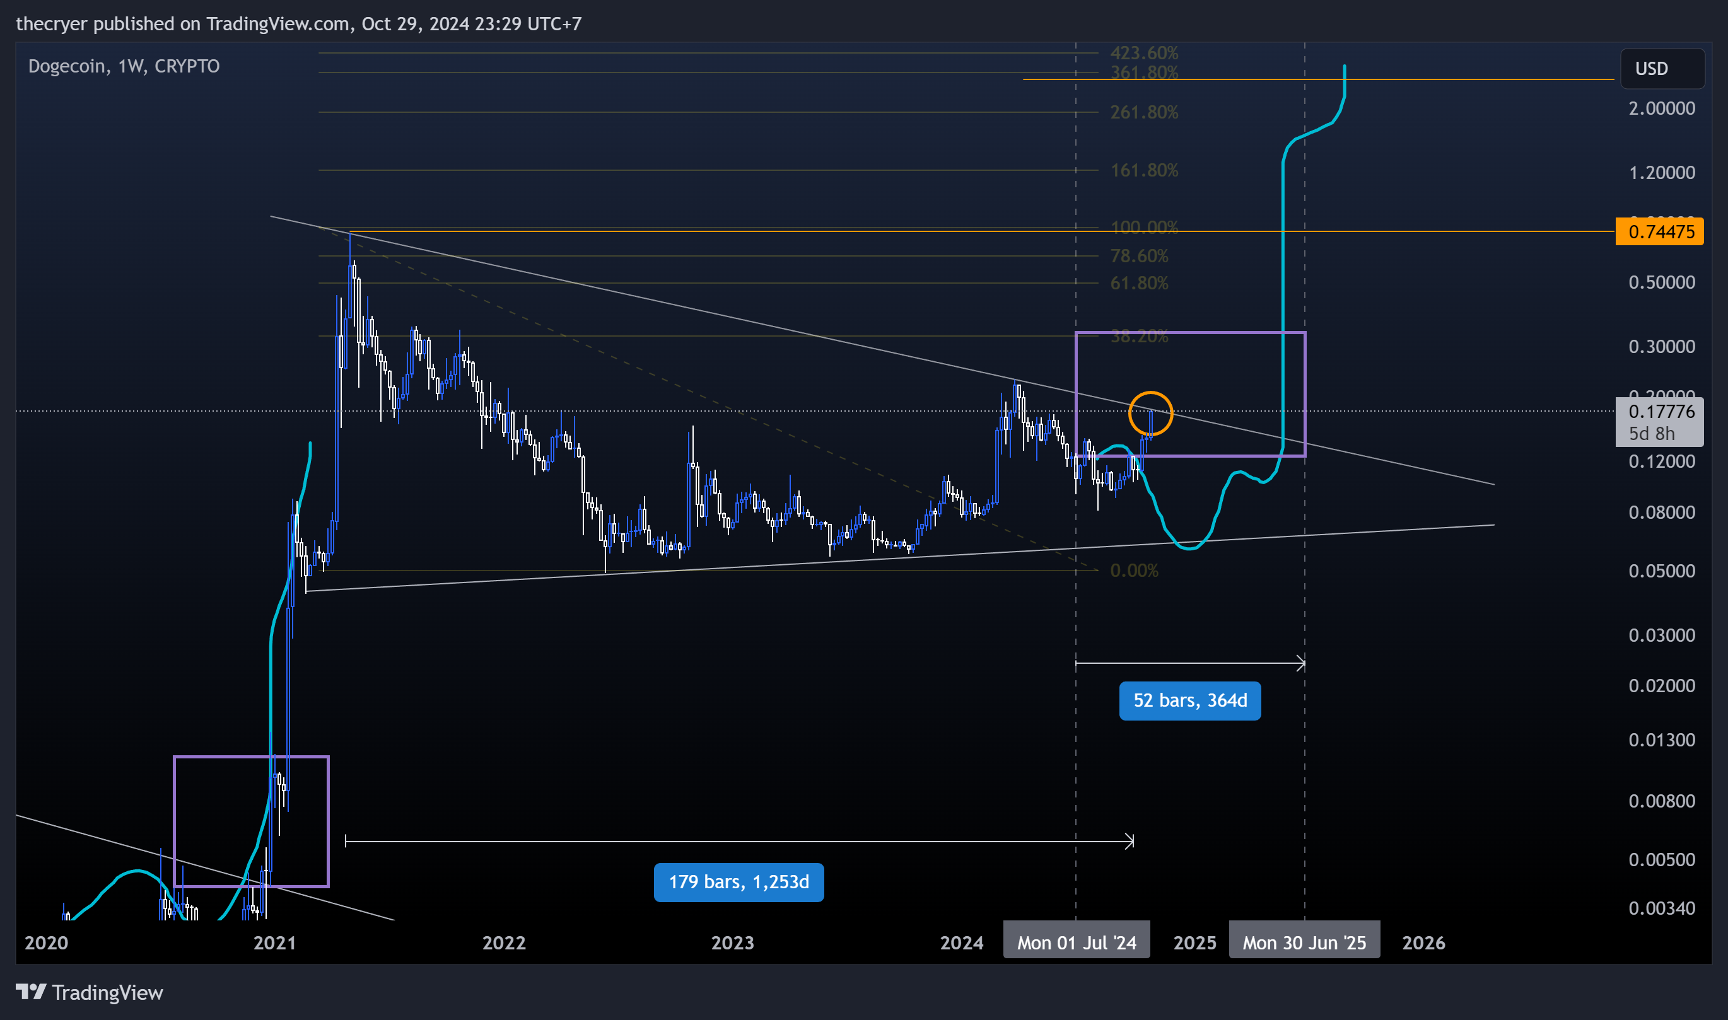Click the 2023 year label on time axis
This screenshot has width=1728, height=1020.
pyautogui.click(x=732, y=942)
